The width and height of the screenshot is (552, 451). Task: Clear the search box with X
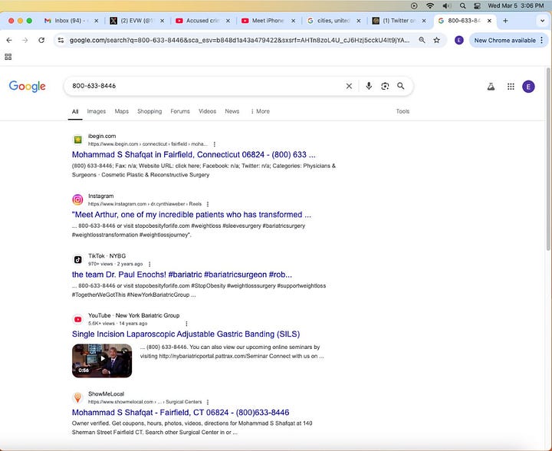coord(349,86)
